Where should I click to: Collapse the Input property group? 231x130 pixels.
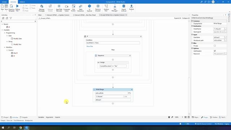pyautogui.click(x=192, y=35)
